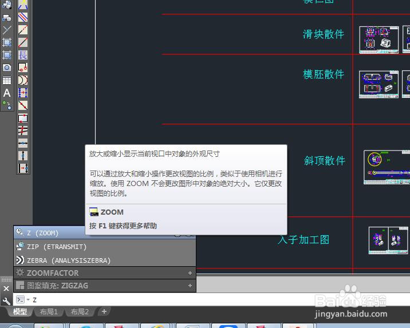410x328 pixels.
Task: Select the Gradient fill tool
Action: [x=7, y=55]
